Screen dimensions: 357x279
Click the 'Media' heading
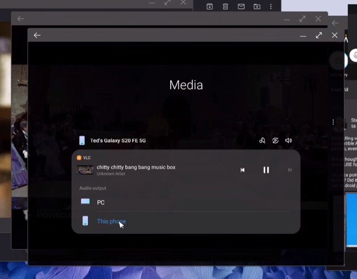(x=186, y=85)
